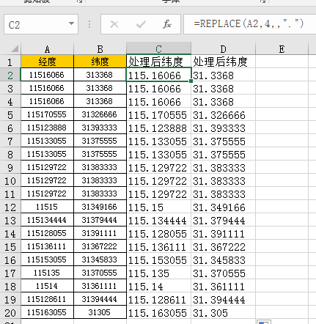Select cell B14 containing 31391111

click(100, 233)
